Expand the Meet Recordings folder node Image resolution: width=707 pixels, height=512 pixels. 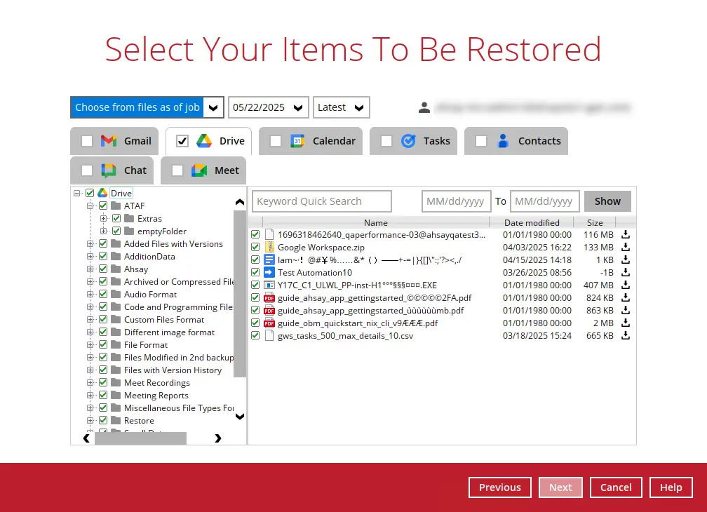coord(90,383)
